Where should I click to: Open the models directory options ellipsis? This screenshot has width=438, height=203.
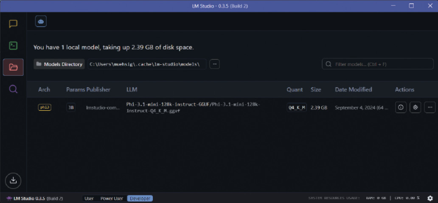coord(214,64)
